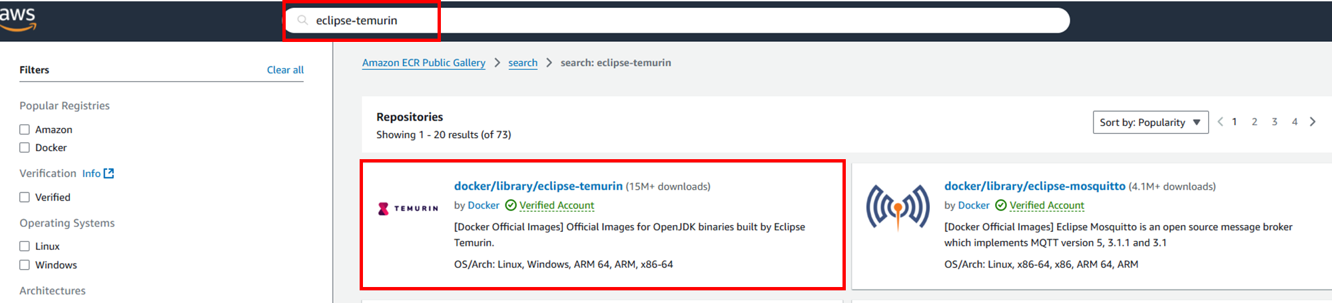Enable the Amazon registry filter
This screenshot has width=1332, height=303.
pyautogui.click(x=25, y=130)
